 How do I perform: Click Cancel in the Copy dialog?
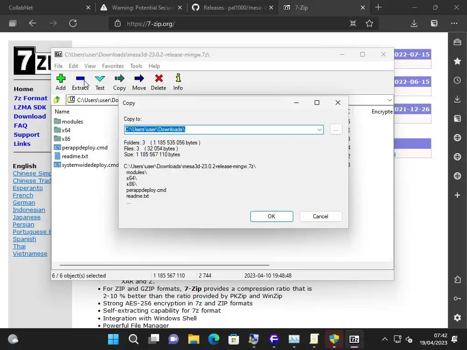tap(321, 216)
